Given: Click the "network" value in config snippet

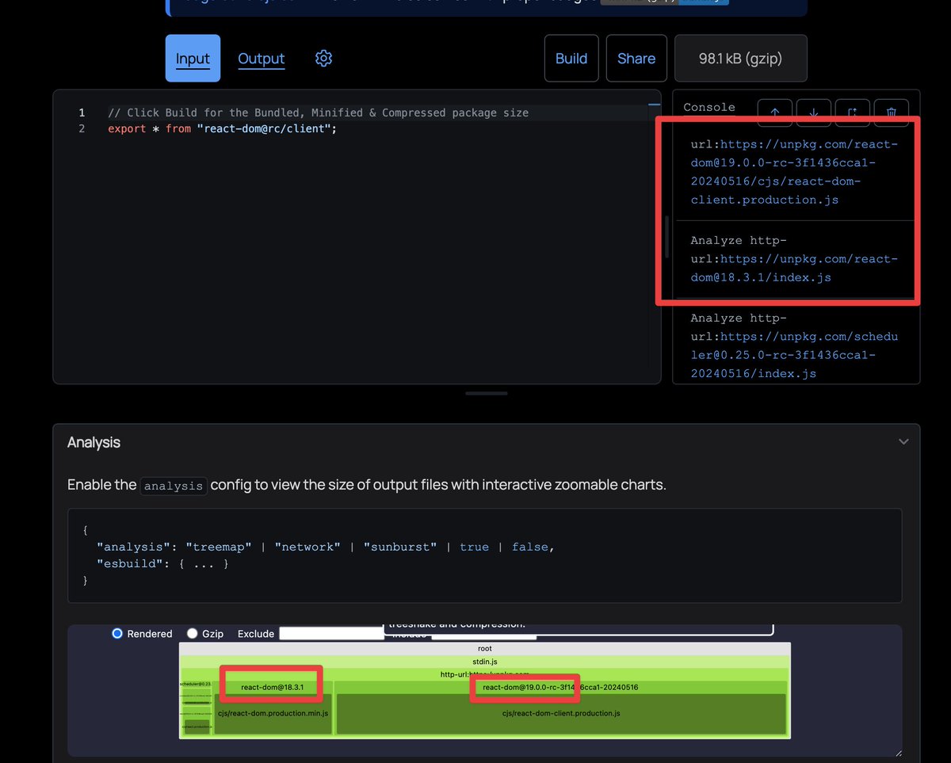Looking at the screenshot, I should pyautogui.click(x=307, y=547).
